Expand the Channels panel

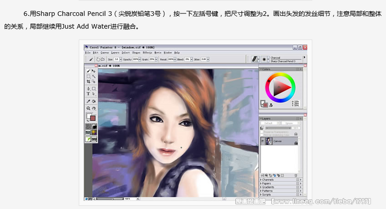tap(261, 179)
